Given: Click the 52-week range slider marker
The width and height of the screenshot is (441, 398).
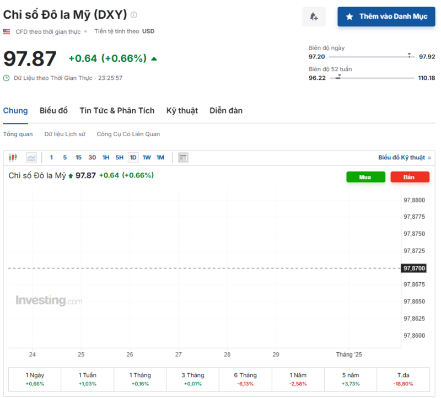Looking at the screenshot, I should [339, 76].
